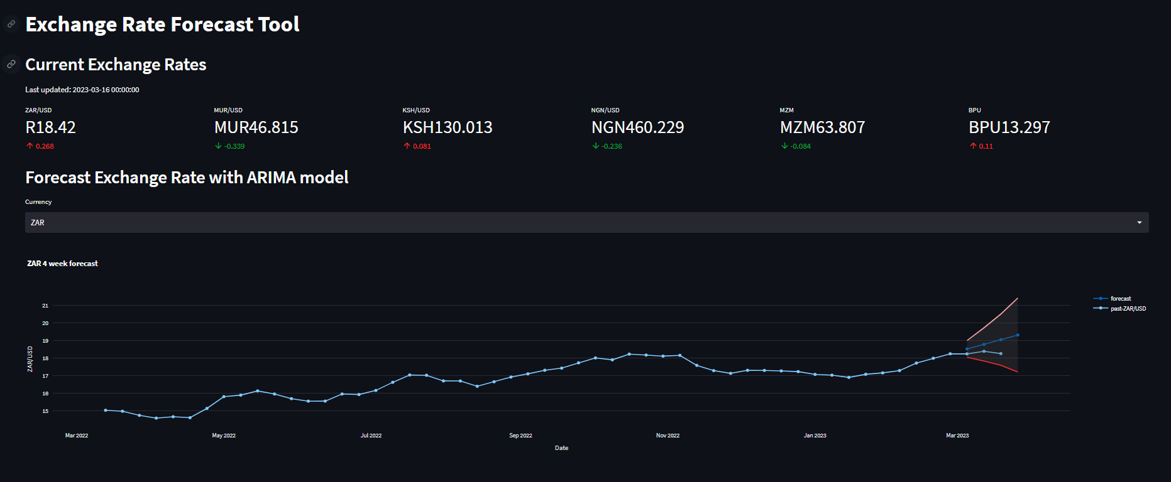Screen dimensions: 1171x482
Task: Open the Currency dropdown showing ZAR
Action: click(586, 222)
